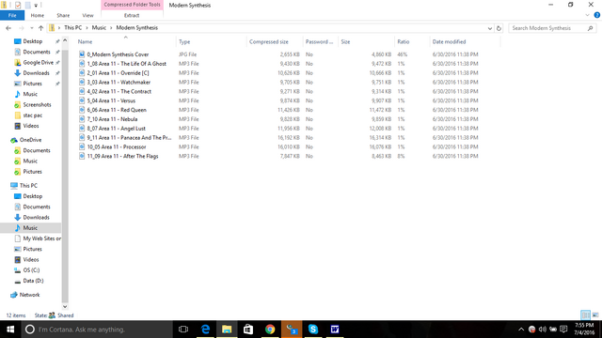Screen dimensions: 602x338
Task: Select the 7_10 Area 11 - Nebula file
Action: tap(112, 119)
